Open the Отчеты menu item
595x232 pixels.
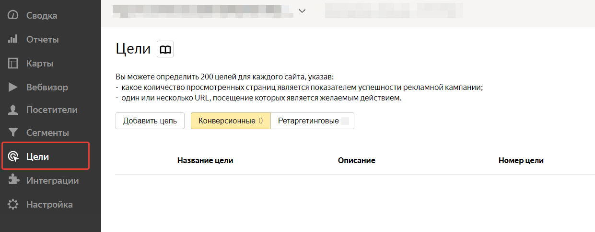(42, 39)
